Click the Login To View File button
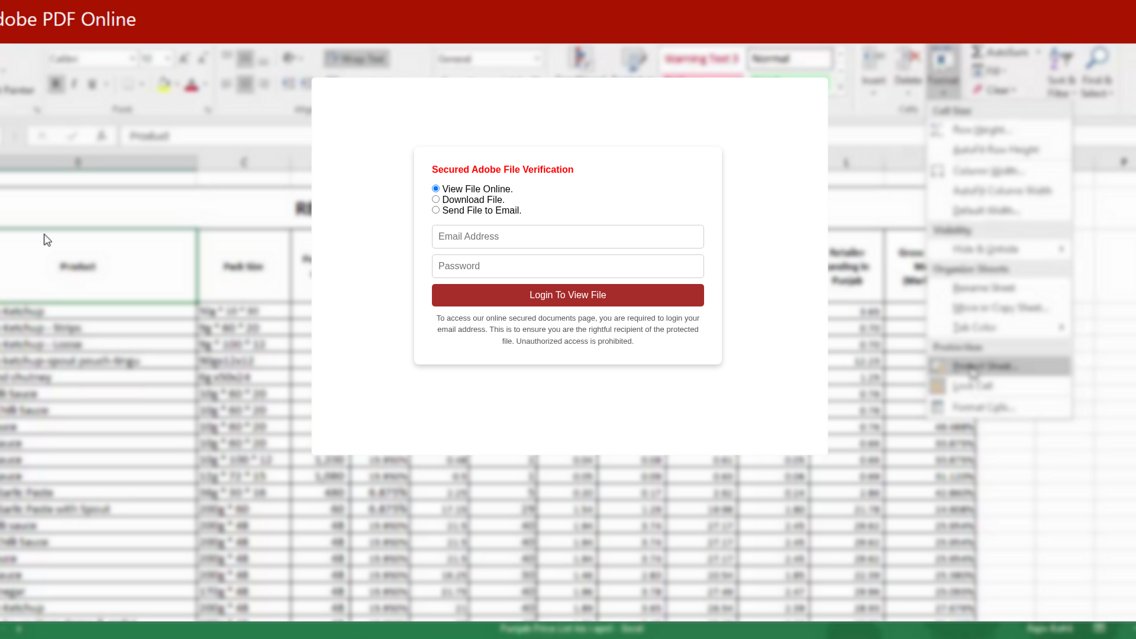1136x639 pixels. click(x=567, y=295)
